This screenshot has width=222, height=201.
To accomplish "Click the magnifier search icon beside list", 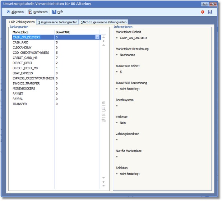I will coord(104,108).
